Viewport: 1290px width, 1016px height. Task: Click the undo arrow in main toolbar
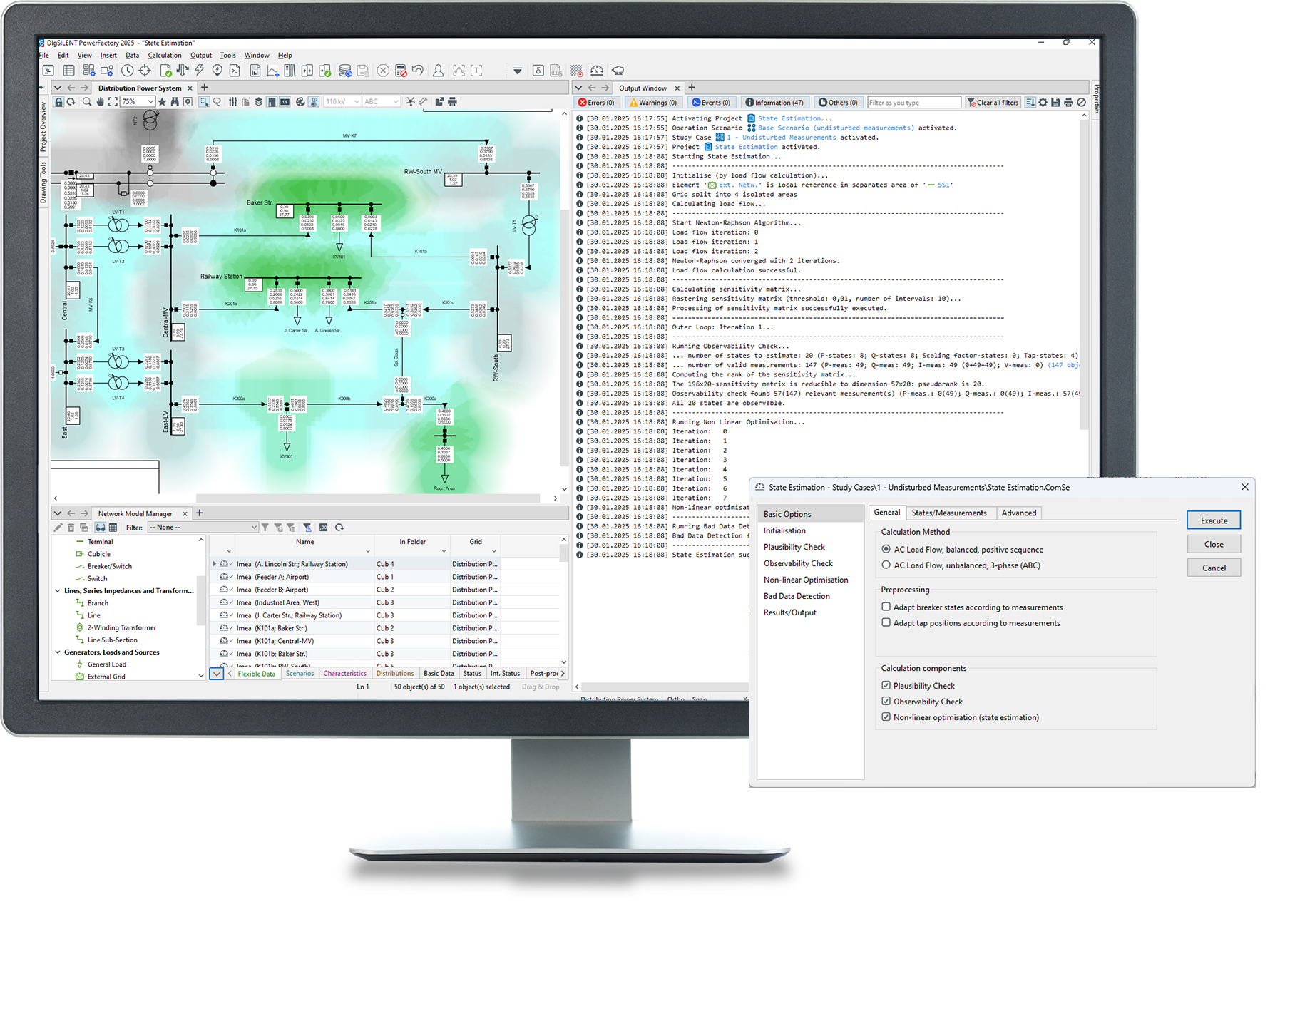418,71
